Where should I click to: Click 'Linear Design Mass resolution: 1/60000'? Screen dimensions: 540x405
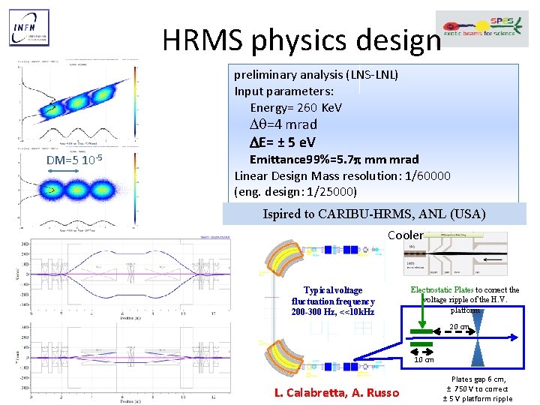coord(342,176)
